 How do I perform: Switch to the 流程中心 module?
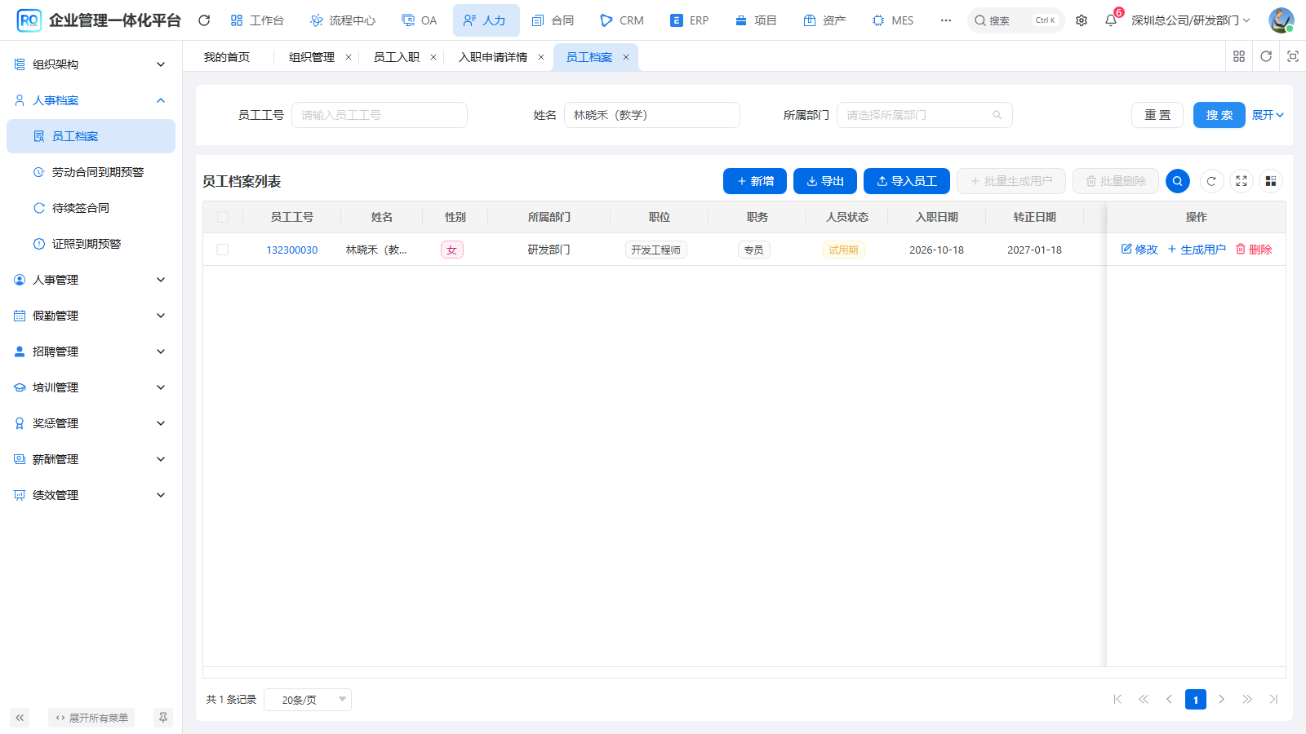(x=343, y=20)
